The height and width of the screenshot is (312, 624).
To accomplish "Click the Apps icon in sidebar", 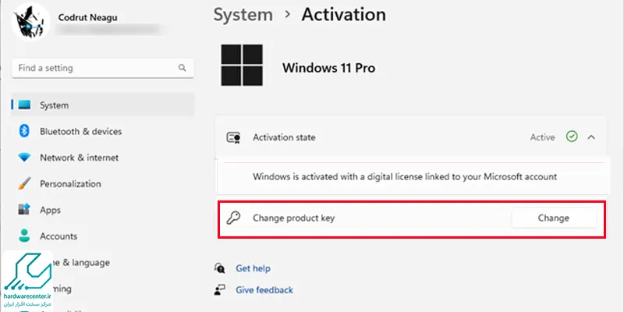I will point(24,209).
